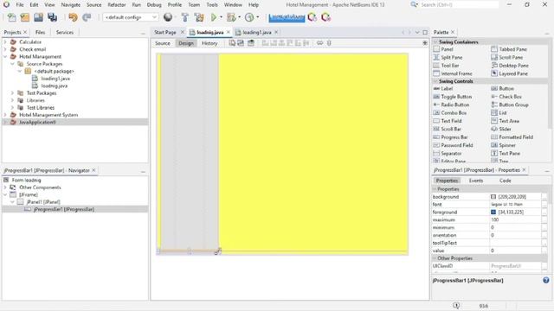The width and height of the screenshot is (554, 311).
Task: Pick Tabbed Pane in the Palette
Action: point(509,49)
